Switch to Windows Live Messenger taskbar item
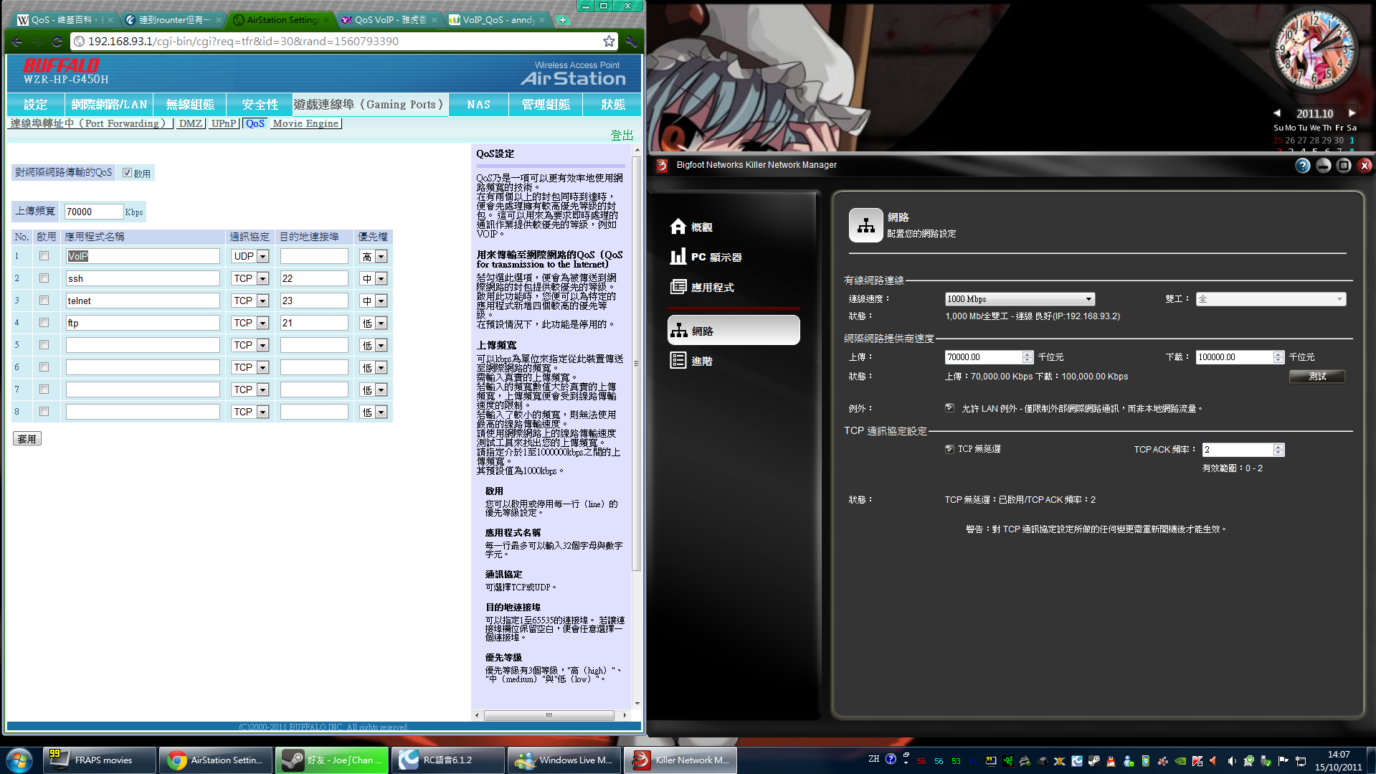The image size is (1376, 774). coord(565,760)
